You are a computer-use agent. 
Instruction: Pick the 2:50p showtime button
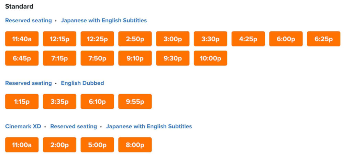[135, 39]
